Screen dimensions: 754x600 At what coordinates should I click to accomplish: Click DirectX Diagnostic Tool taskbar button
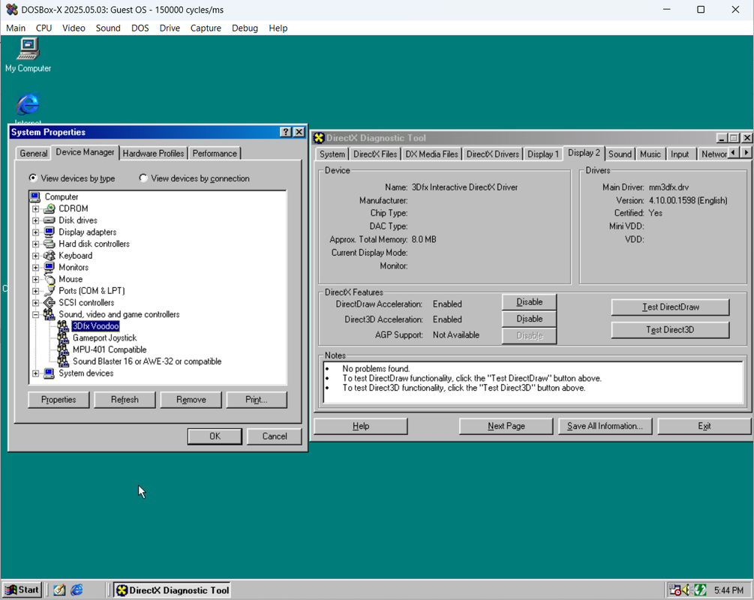click(x=173, y=590)
